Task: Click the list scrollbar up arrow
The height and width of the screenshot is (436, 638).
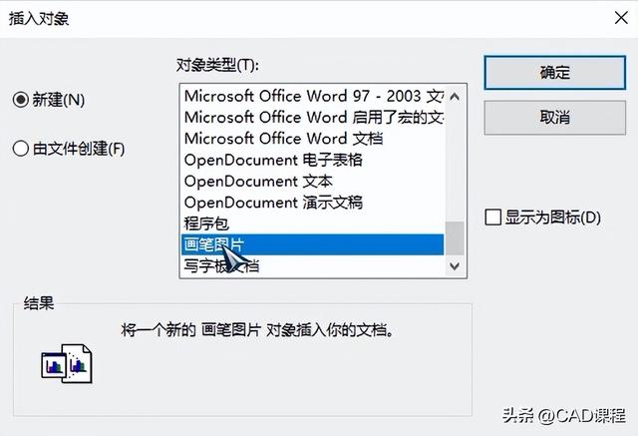Action: pos(455,95)
